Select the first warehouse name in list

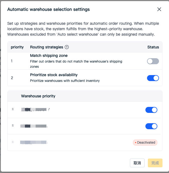coord(36,109)
